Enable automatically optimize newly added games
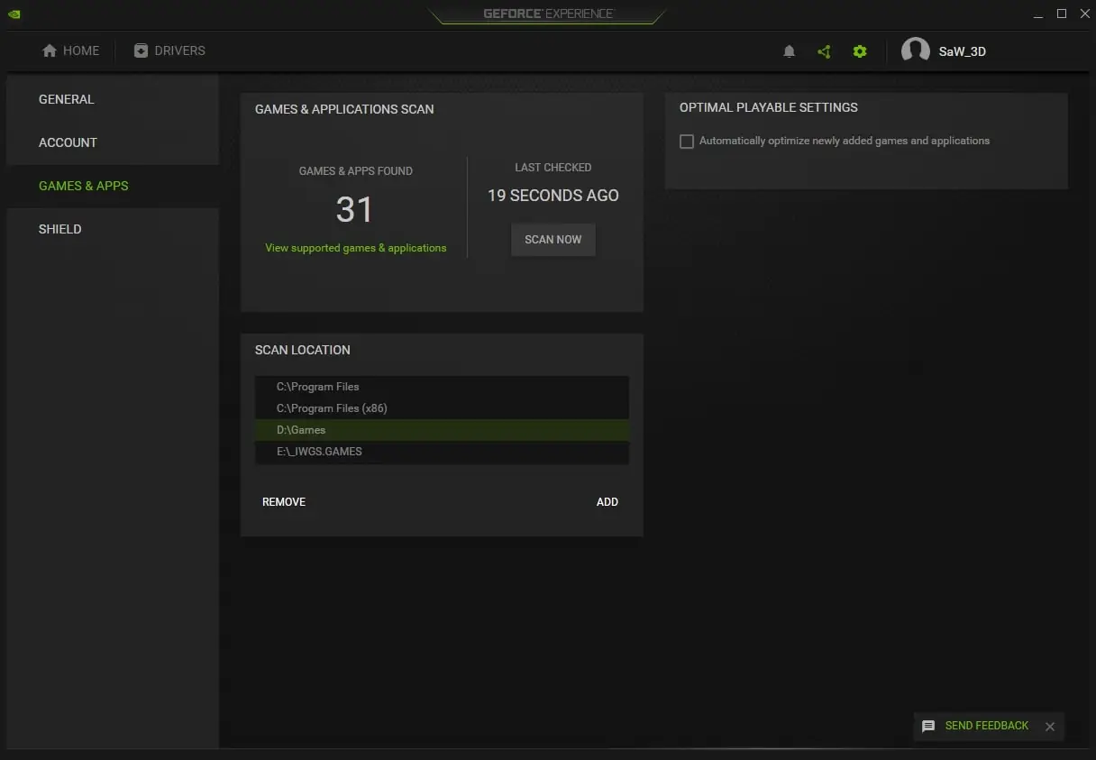This screenshot has height=760, width=1096. (x=687, y=142)
